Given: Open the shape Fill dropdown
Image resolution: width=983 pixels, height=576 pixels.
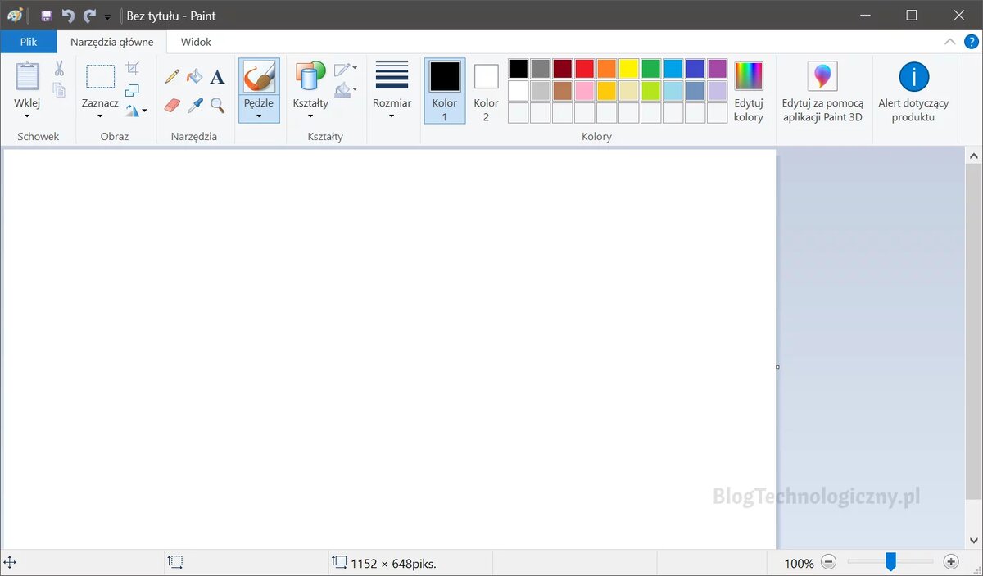Looking at the screenshot, I should pyautogui.click(x=346, y=89).
